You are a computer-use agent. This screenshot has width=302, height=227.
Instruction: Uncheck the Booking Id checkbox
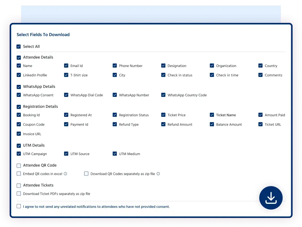point(19,115)
